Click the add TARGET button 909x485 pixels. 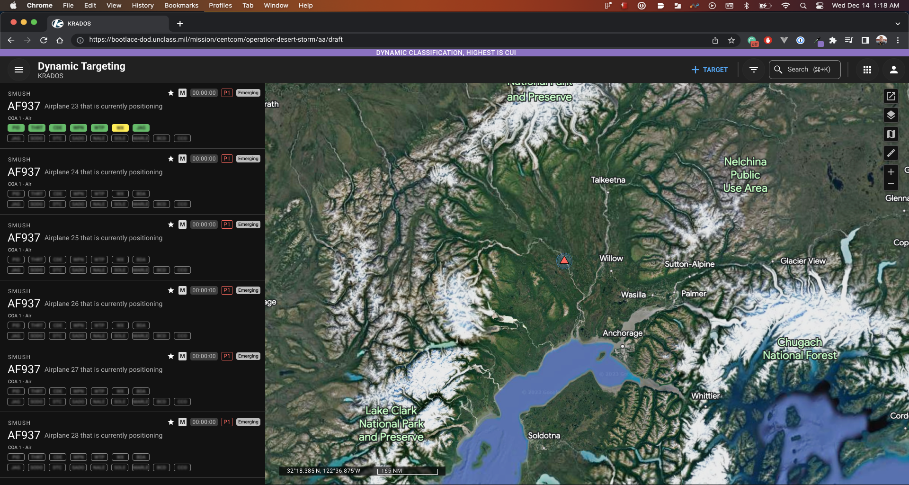(709, 70)
